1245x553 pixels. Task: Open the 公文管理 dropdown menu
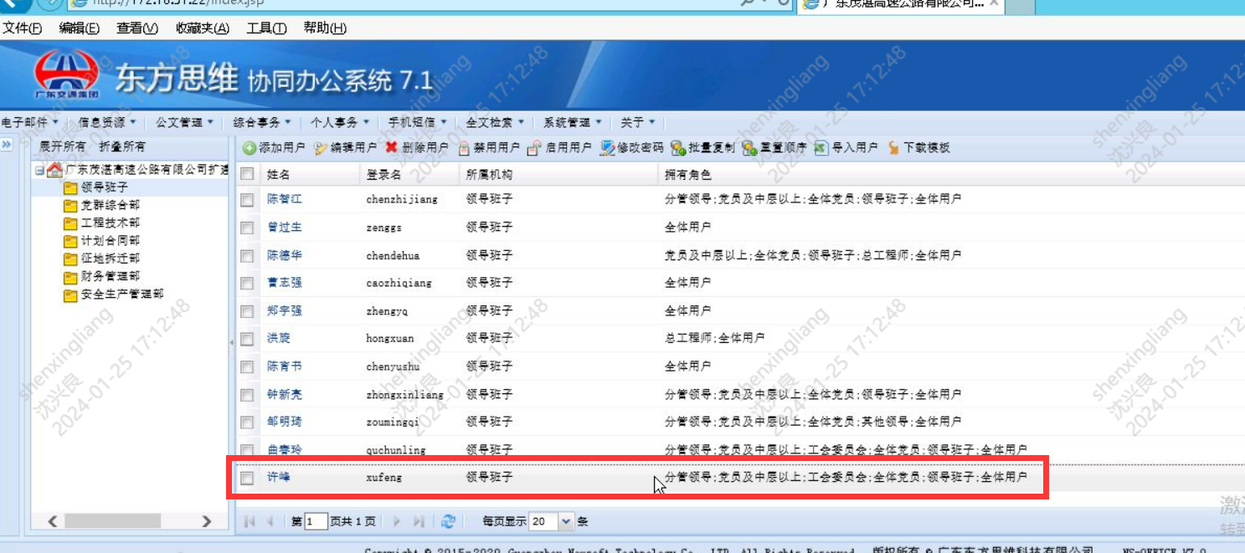point(184,122)
